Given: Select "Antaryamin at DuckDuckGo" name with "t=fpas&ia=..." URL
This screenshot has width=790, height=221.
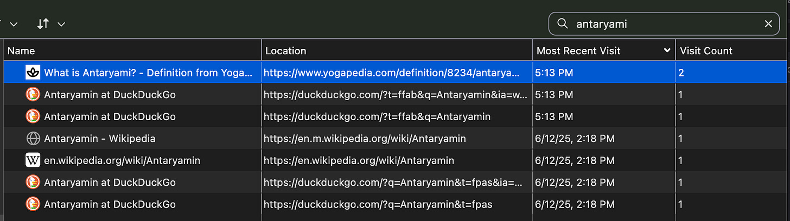Looking at the screenshot, I should 110,183.
